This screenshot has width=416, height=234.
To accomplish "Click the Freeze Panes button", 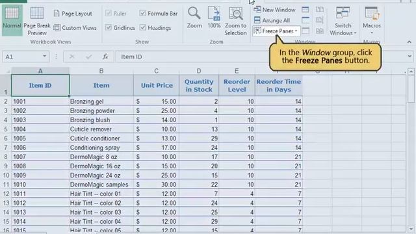I will pyautogui.click(x=276, y=31).
